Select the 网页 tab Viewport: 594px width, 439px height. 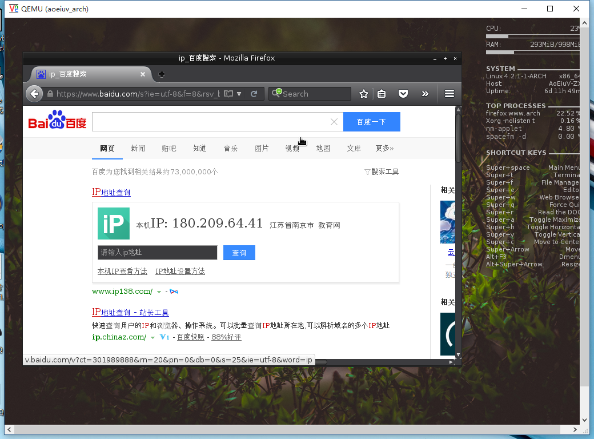click(107, 148)
